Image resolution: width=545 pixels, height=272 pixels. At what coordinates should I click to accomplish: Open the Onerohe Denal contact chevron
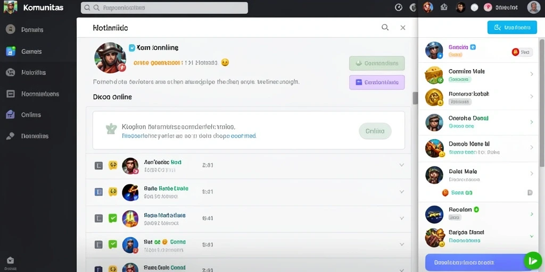[x=532, y=122]
